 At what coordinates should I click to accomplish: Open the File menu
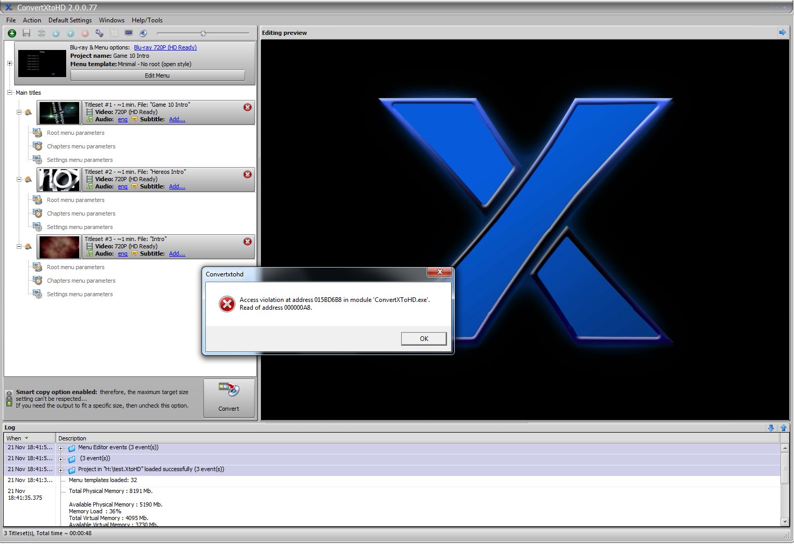coord(11,20)
